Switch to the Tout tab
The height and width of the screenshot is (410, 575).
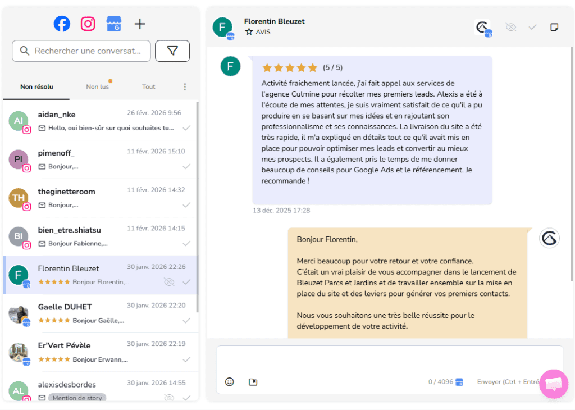pos(149,87)
